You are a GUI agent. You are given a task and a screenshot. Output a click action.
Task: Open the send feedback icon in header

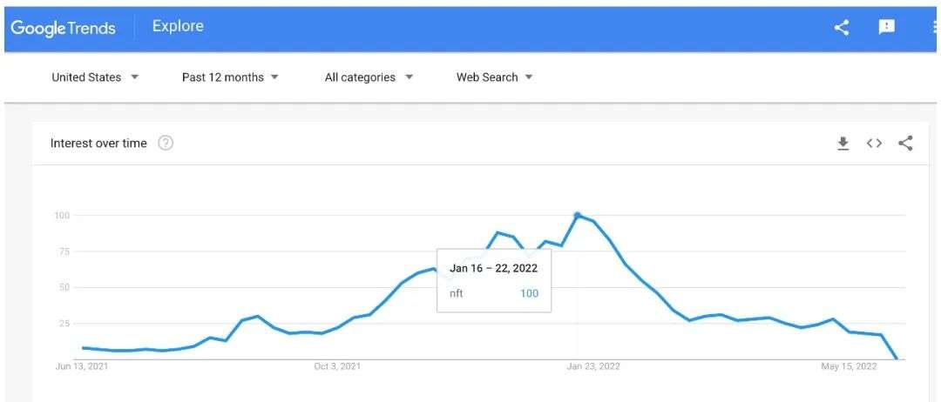click(x=887, y=27)
